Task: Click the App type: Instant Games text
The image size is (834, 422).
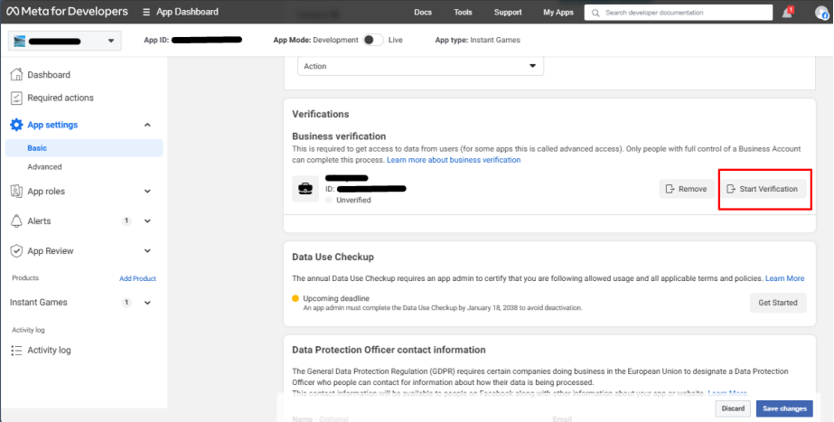Action: point(478,40)
